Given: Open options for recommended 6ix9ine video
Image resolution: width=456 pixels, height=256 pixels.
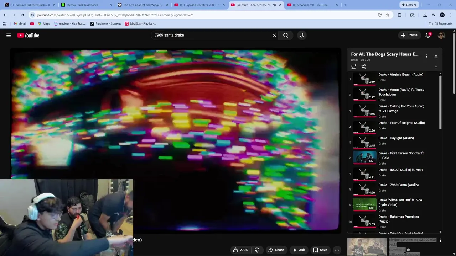Looking at the screenshot, I should [440, 241].
